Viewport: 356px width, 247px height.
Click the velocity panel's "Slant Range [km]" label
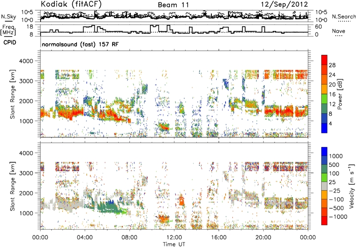13,186
